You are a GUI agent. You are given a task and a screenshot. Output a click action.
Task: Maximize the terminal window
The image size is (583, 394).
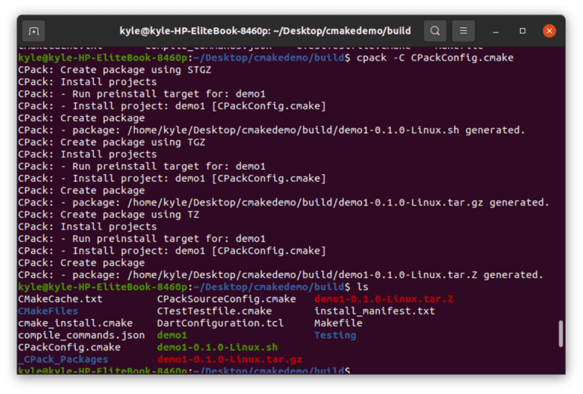click(522, 31)
